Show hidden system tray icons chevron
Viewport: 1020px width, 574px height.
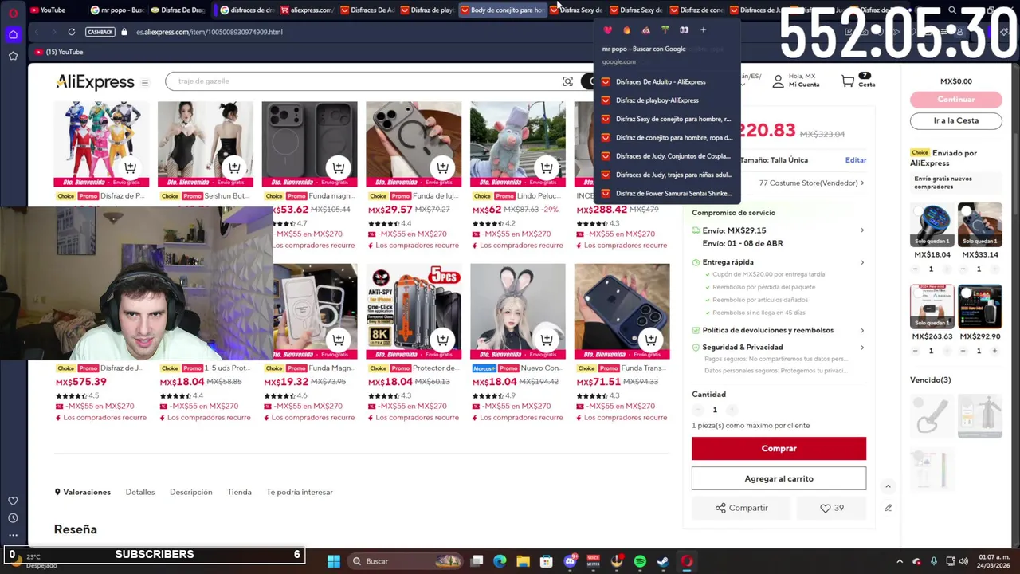tap(900, 561)
